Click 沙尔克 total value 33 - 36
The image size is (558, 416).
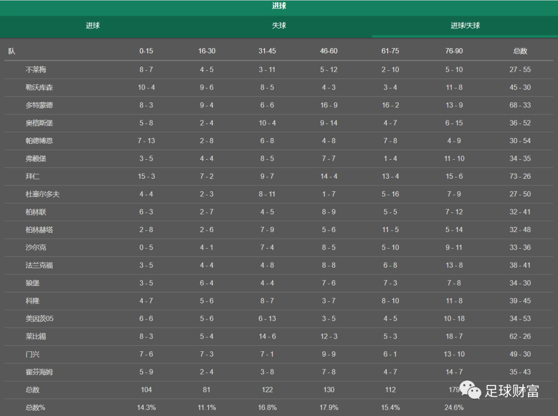click(x=520, y=248)
